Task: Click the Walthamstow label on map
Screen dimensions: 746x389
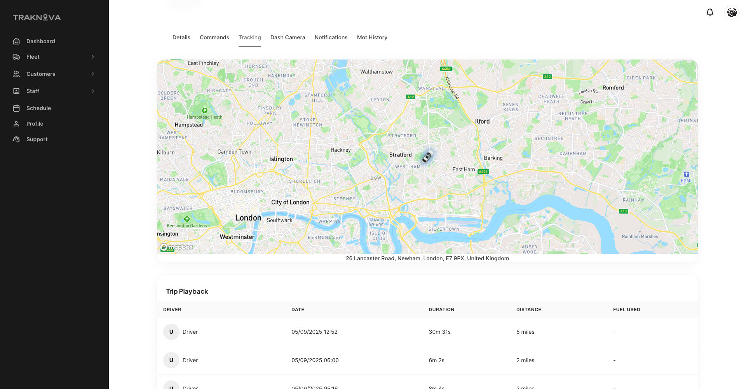Action: tap(376, 72)
